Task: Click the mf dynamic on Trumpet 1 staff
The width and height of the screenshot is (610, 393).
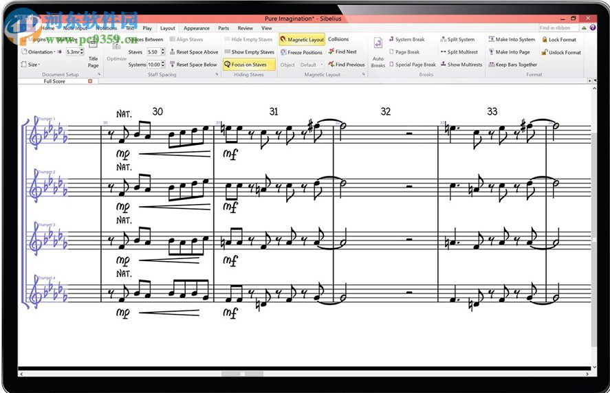Action: [230, 155]
